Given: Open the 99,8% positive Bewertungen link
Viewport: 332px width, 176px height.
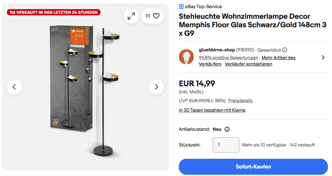Looking at the screenshot, I should coord(228,58).
